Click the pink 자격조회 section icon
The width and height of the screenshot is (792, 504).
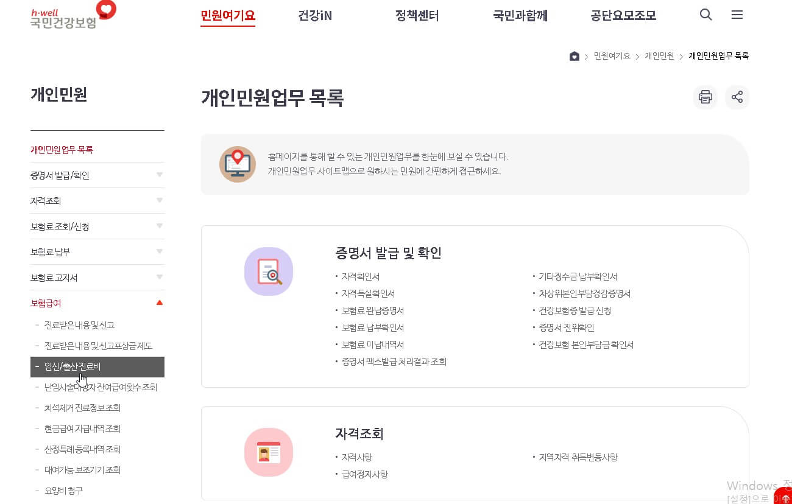269,452
